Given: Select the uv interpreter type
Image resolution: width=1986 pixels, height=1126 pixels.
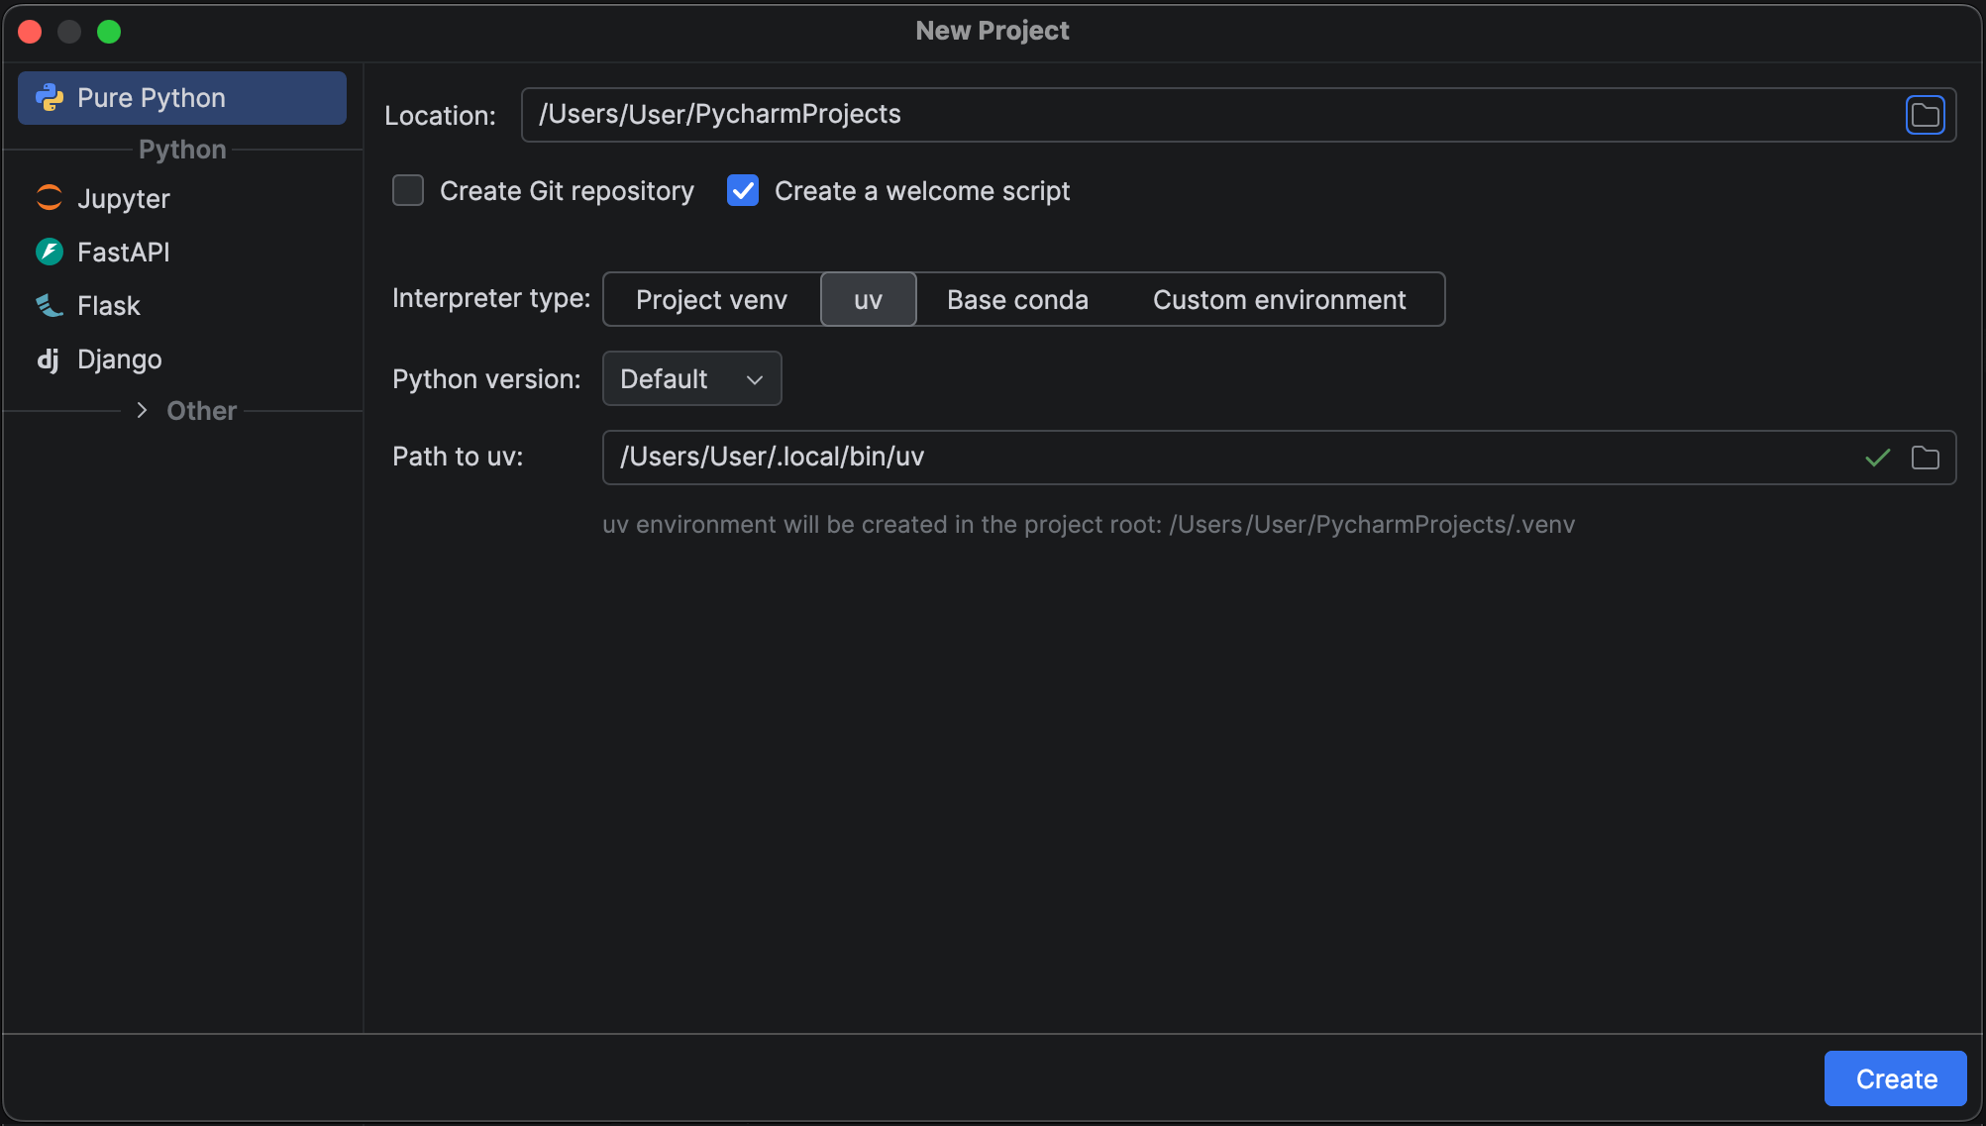Looking at the screenshot, I should (x=868, y=299).
